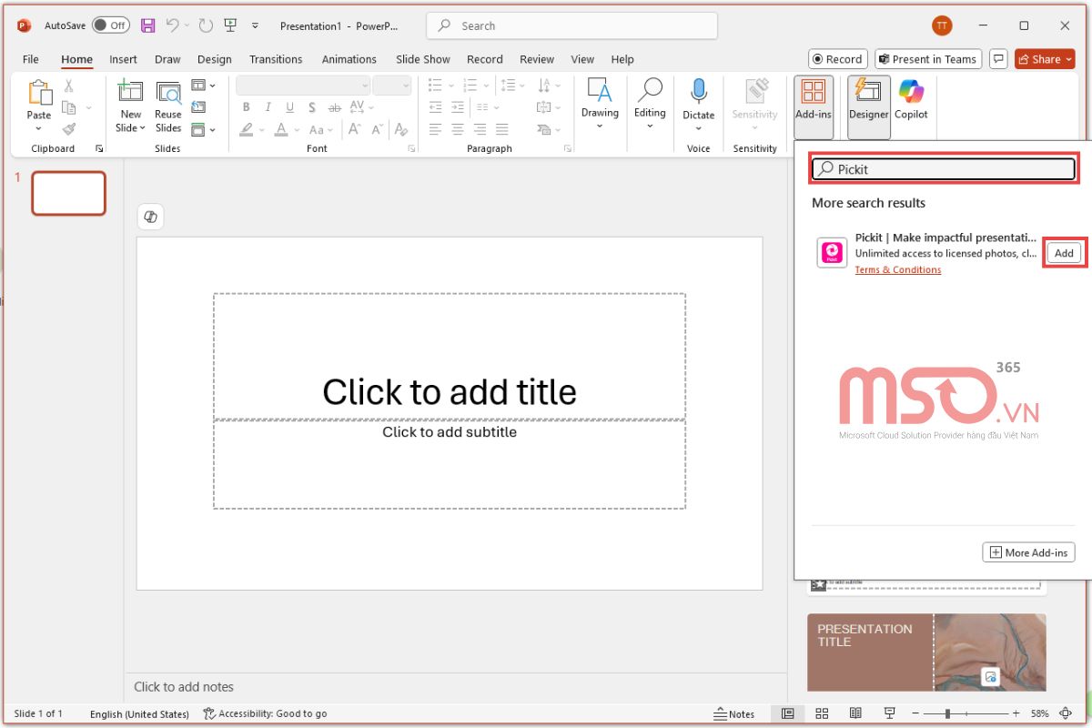Toggle Italic formatting

coord(268,107)
